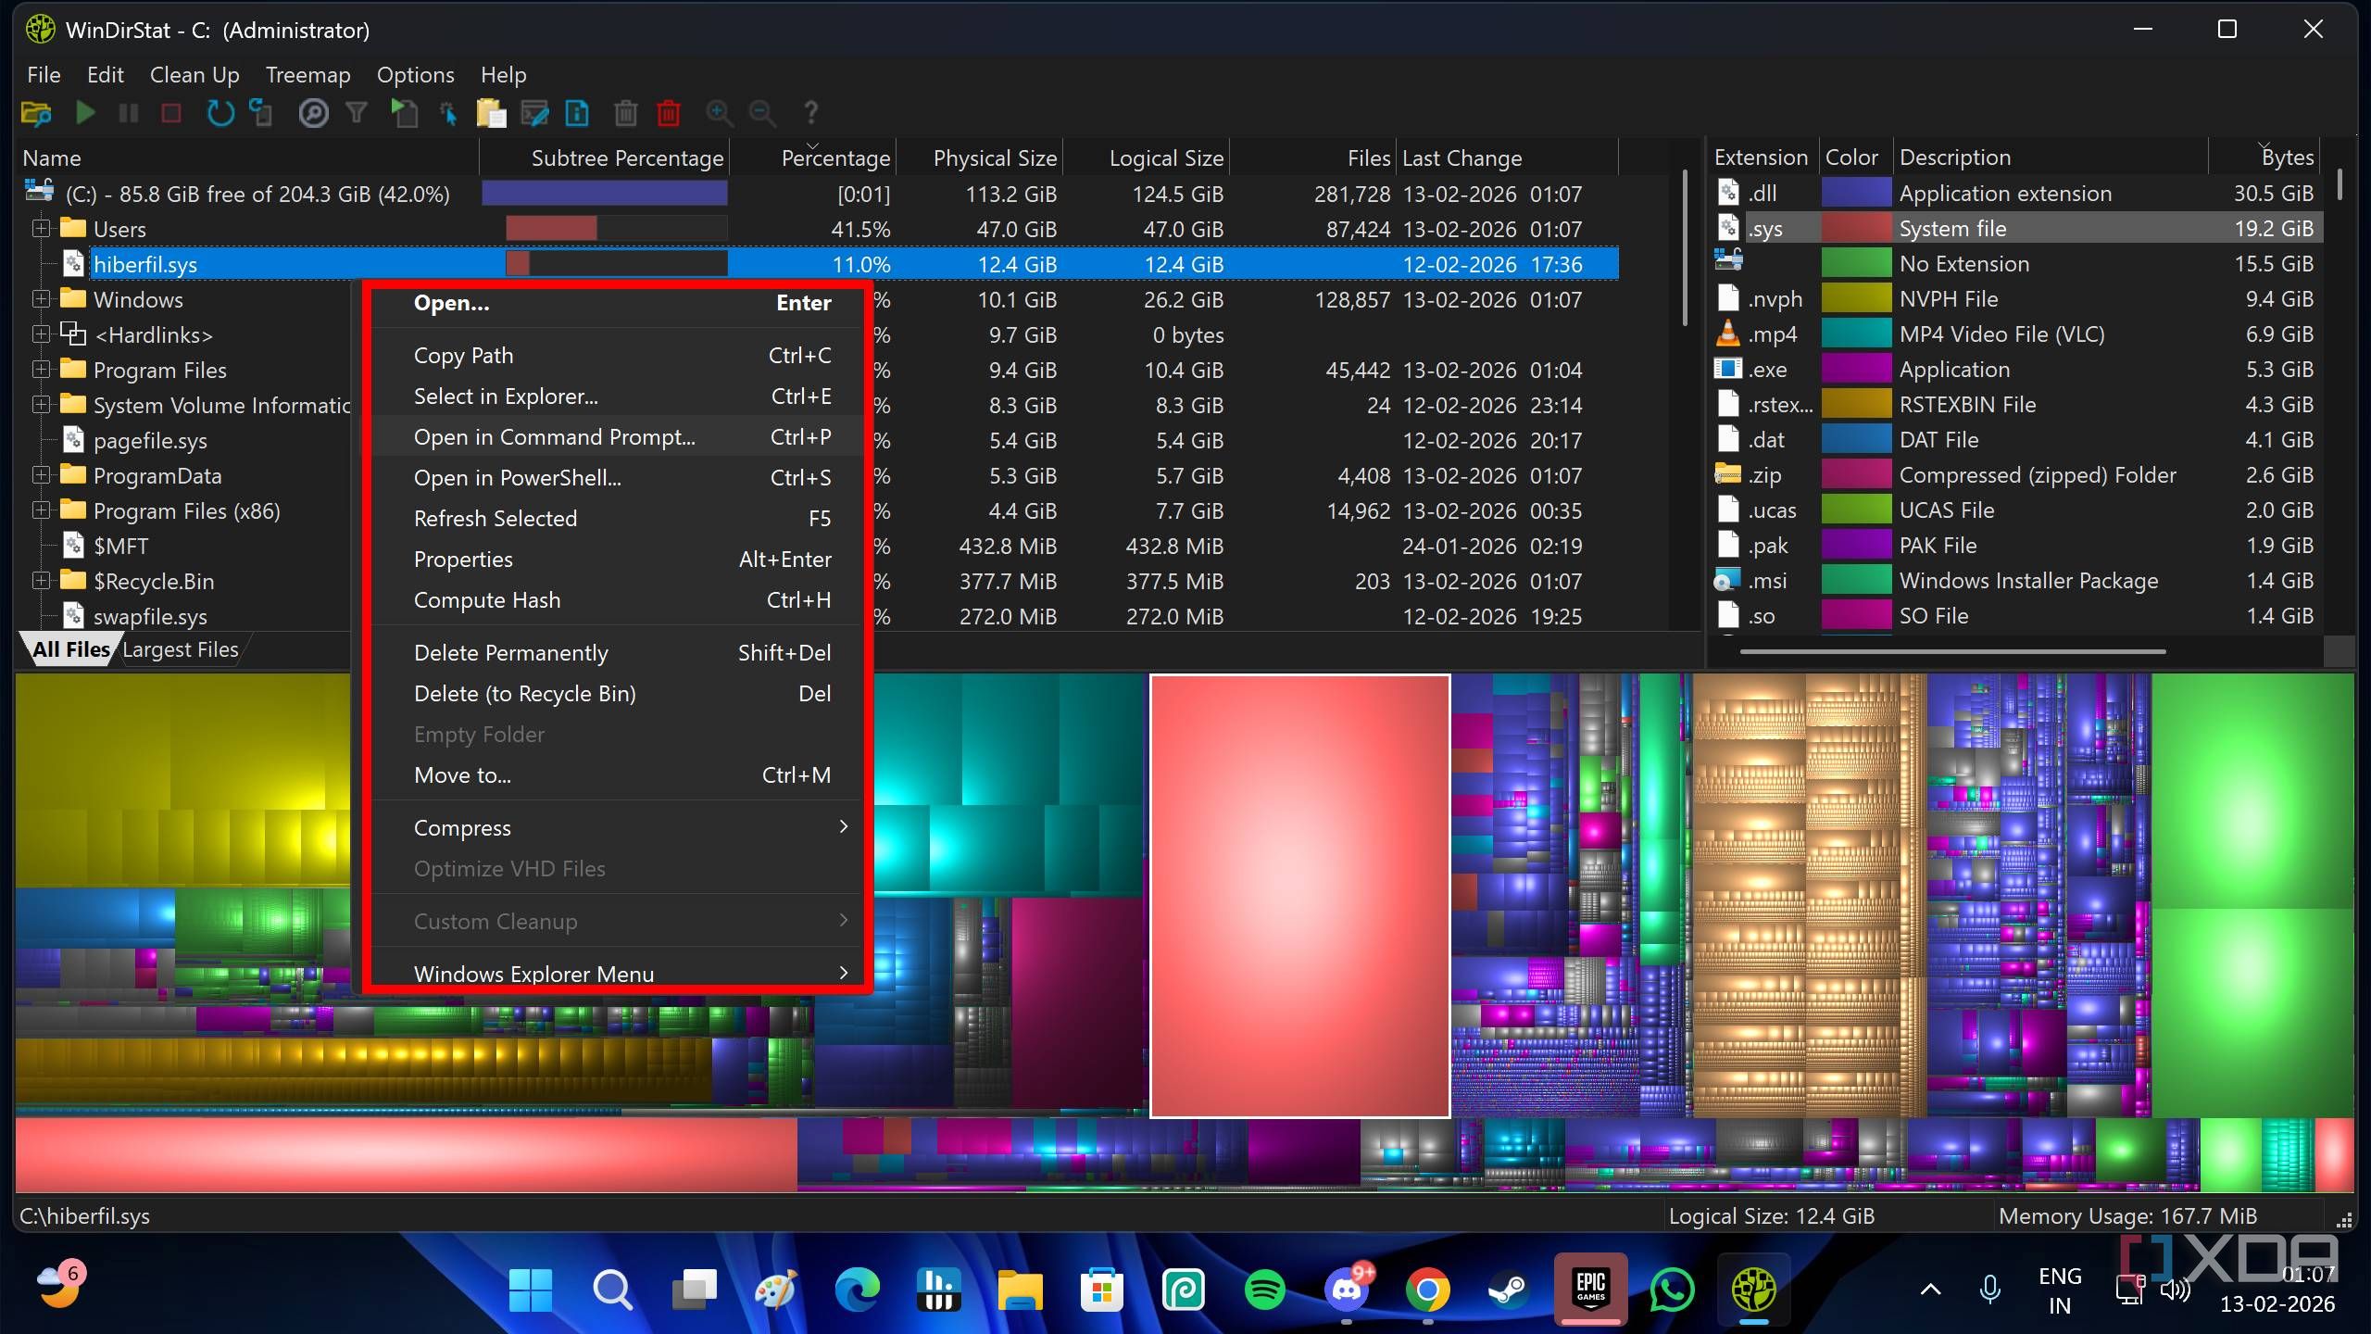Click the Zoom Out magnifier toolbar icon
The height and width of the screenshot is (1334, 2371).
(x=761, y=113)
